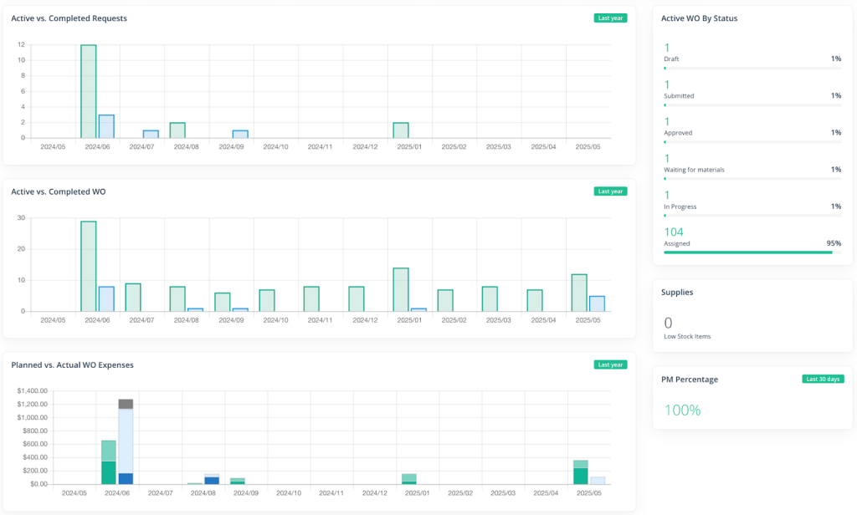Open the Last year filter on Active vs. Completed Requests
Image resolution: width=857 pixels, height=515 pixels.
coord(610,18)
